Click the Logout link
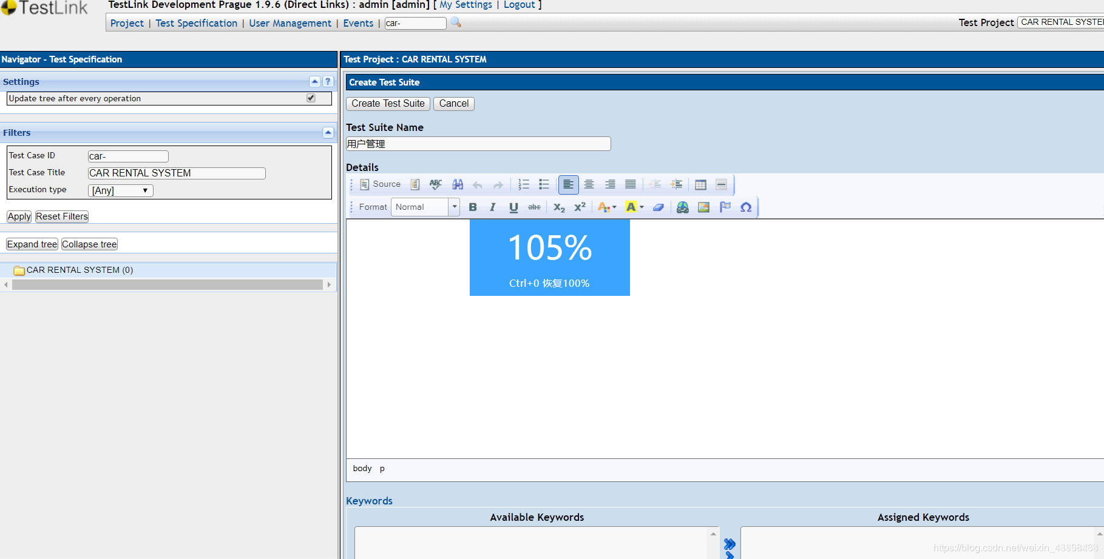1104x559 pixels. (520, 5)
